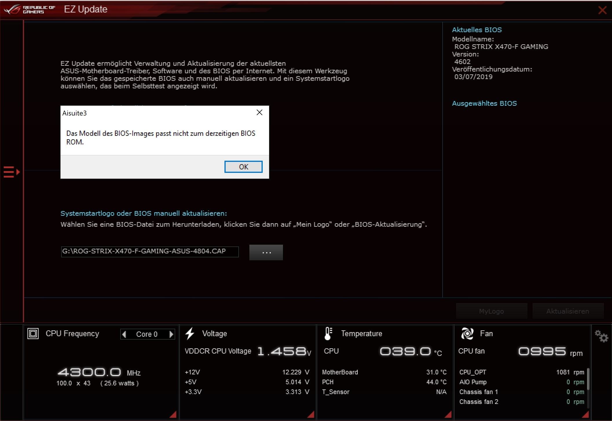Click the Fan icon
The width and height of the screenshot is (612, 421).
click(467, 334)
